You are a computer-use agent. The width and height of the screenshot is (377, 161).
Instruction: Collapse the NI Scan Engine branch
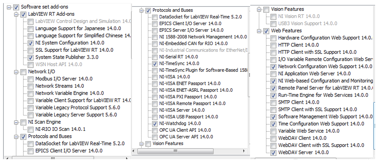click(16, 122)
